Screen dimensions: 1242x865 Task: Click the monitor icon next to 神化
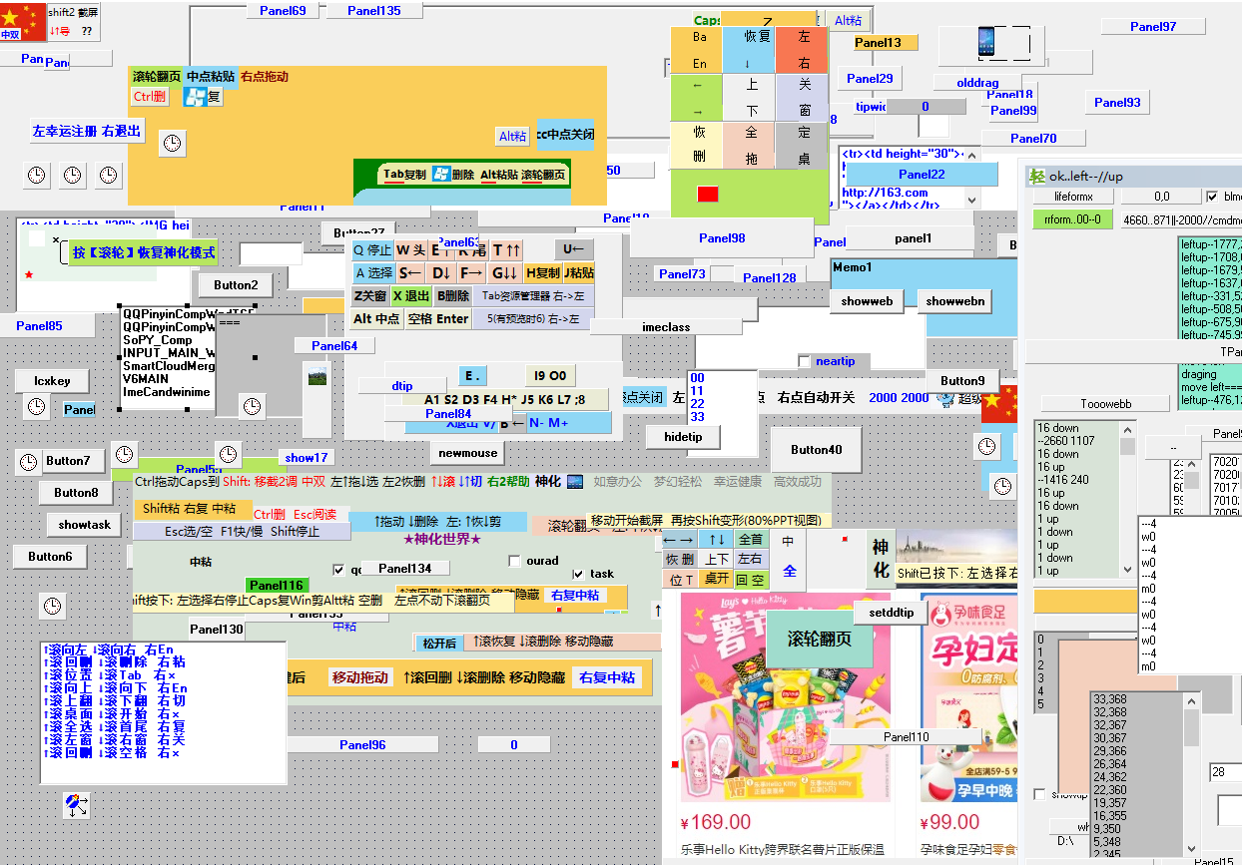point(575,482)
